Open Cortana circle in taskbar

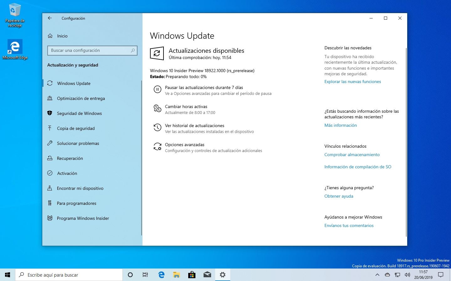point(130,275)
